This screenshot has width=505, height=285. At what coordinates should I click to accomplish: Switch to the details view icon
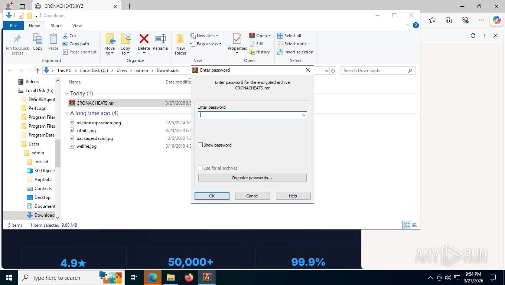point(407,225)
